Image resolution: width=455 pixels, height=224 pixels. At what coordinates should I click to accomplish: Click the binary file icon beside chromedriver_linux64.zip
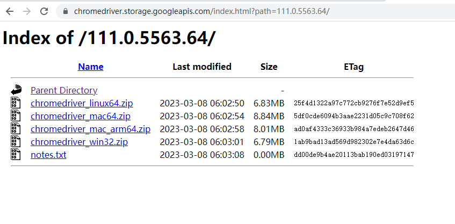pos(16,103)
